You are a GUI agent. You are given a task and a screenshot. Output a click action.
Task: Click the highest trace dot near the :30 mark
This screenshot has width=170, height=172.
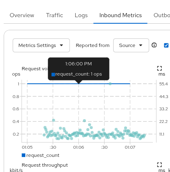[x=54, y=120]
